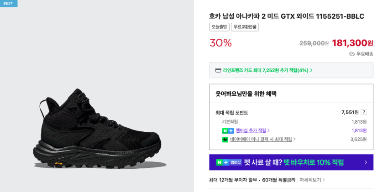Screen dimensions: 388x192
Task: Click the 라인프렌즈 카드 최대 7,252원 추가 적립 text
Action: 265,70
